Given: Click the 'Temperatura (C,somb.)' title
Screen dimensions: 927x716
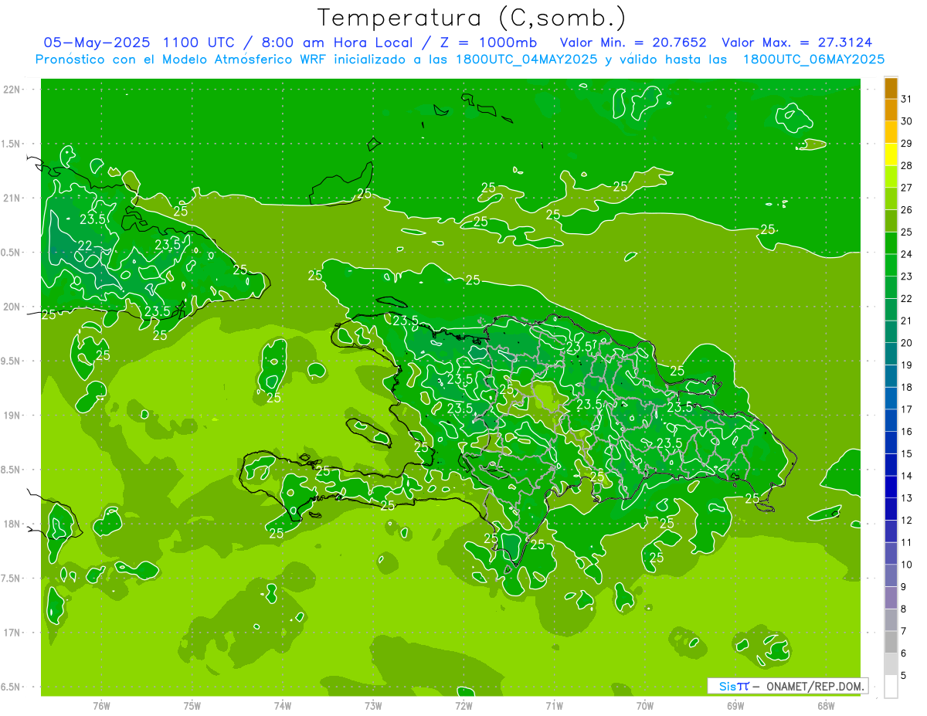Looking at the screenshot, I should (x=471, y=18).
